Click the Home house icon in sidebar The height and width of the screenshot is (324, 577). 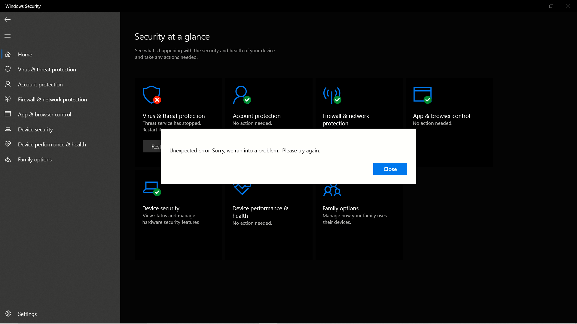8,54
